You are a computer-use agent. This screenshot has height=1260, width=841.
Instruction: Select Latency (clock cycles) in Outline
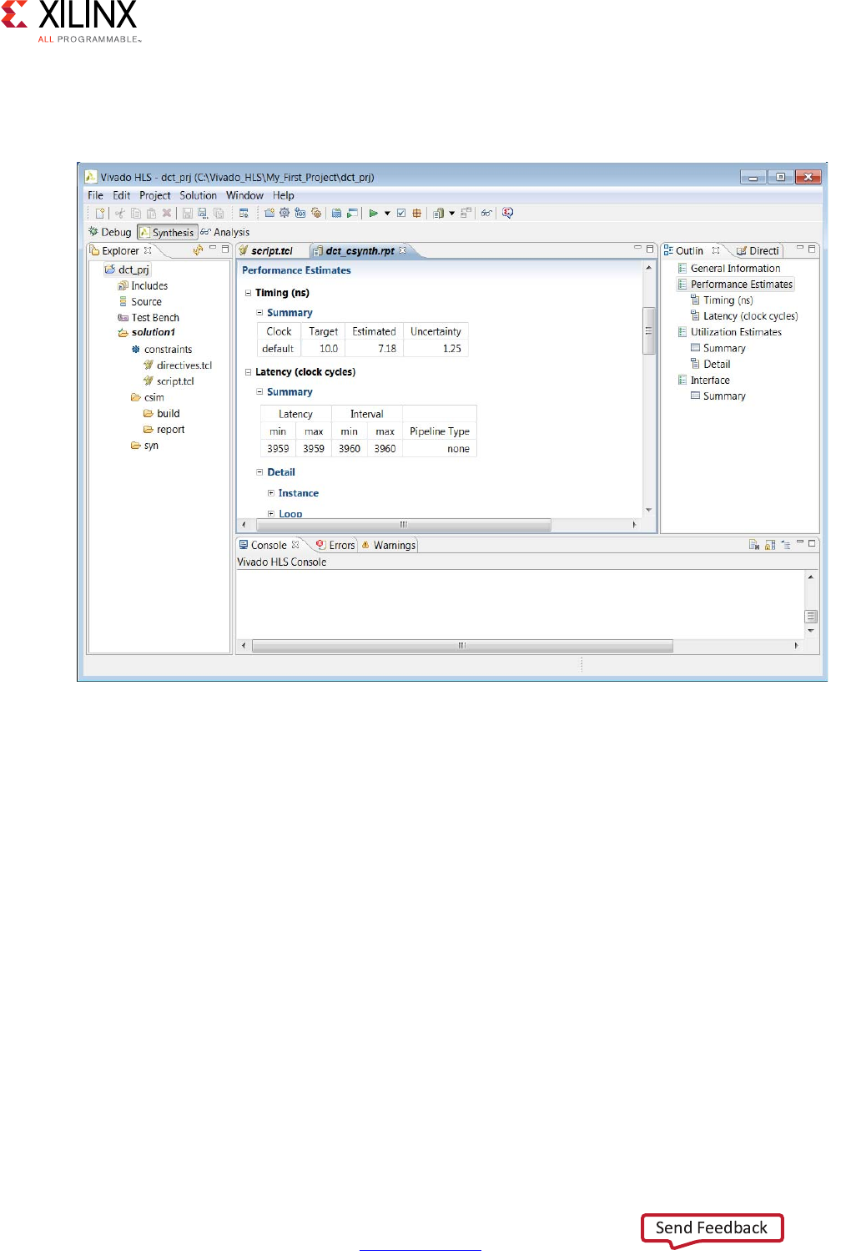tap(744, 316)
